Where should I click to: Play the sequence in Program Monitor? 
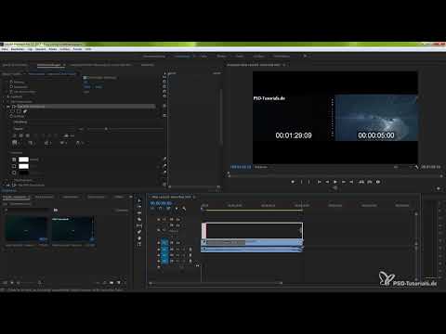[x=335, y=182]
